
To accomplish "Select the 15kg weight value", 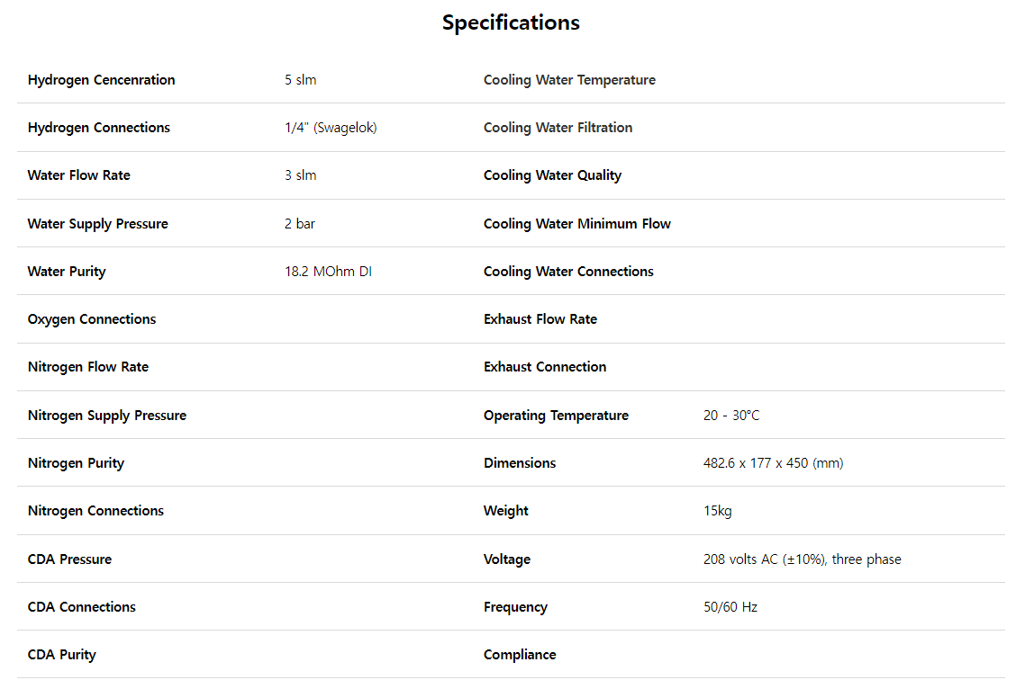I will [717, 511].
